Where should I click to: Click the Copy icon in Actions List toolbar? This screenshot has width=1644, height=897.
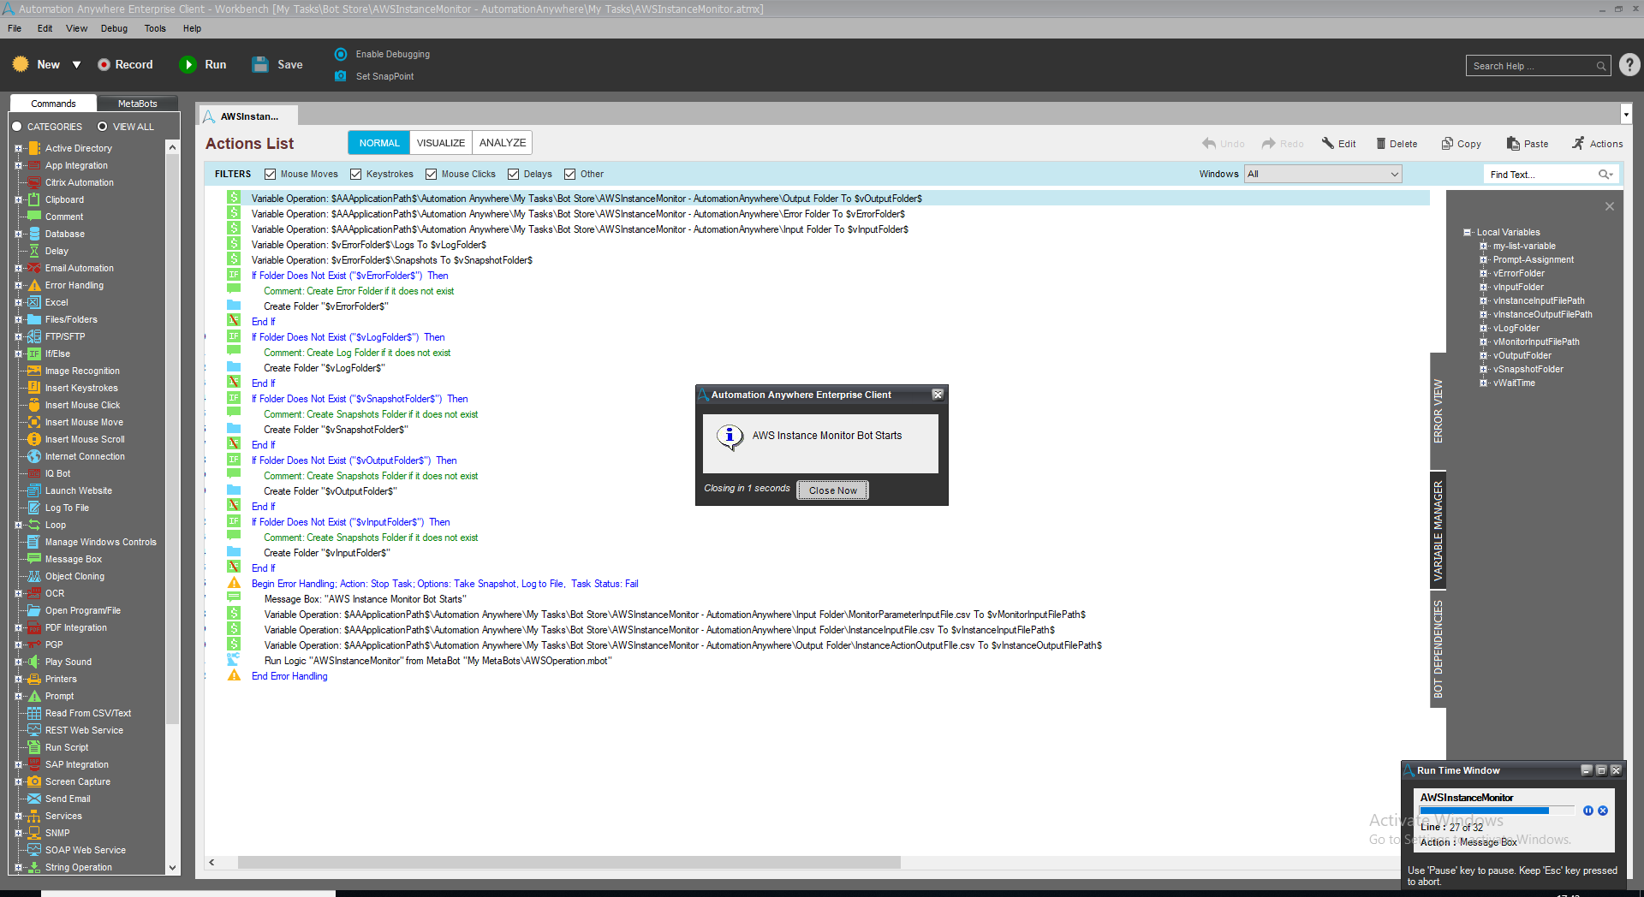[1447, 144]
